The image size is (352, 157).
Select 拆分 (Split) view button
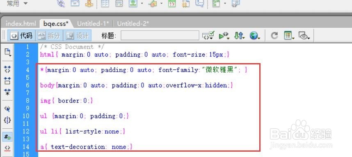click(49, 36)
